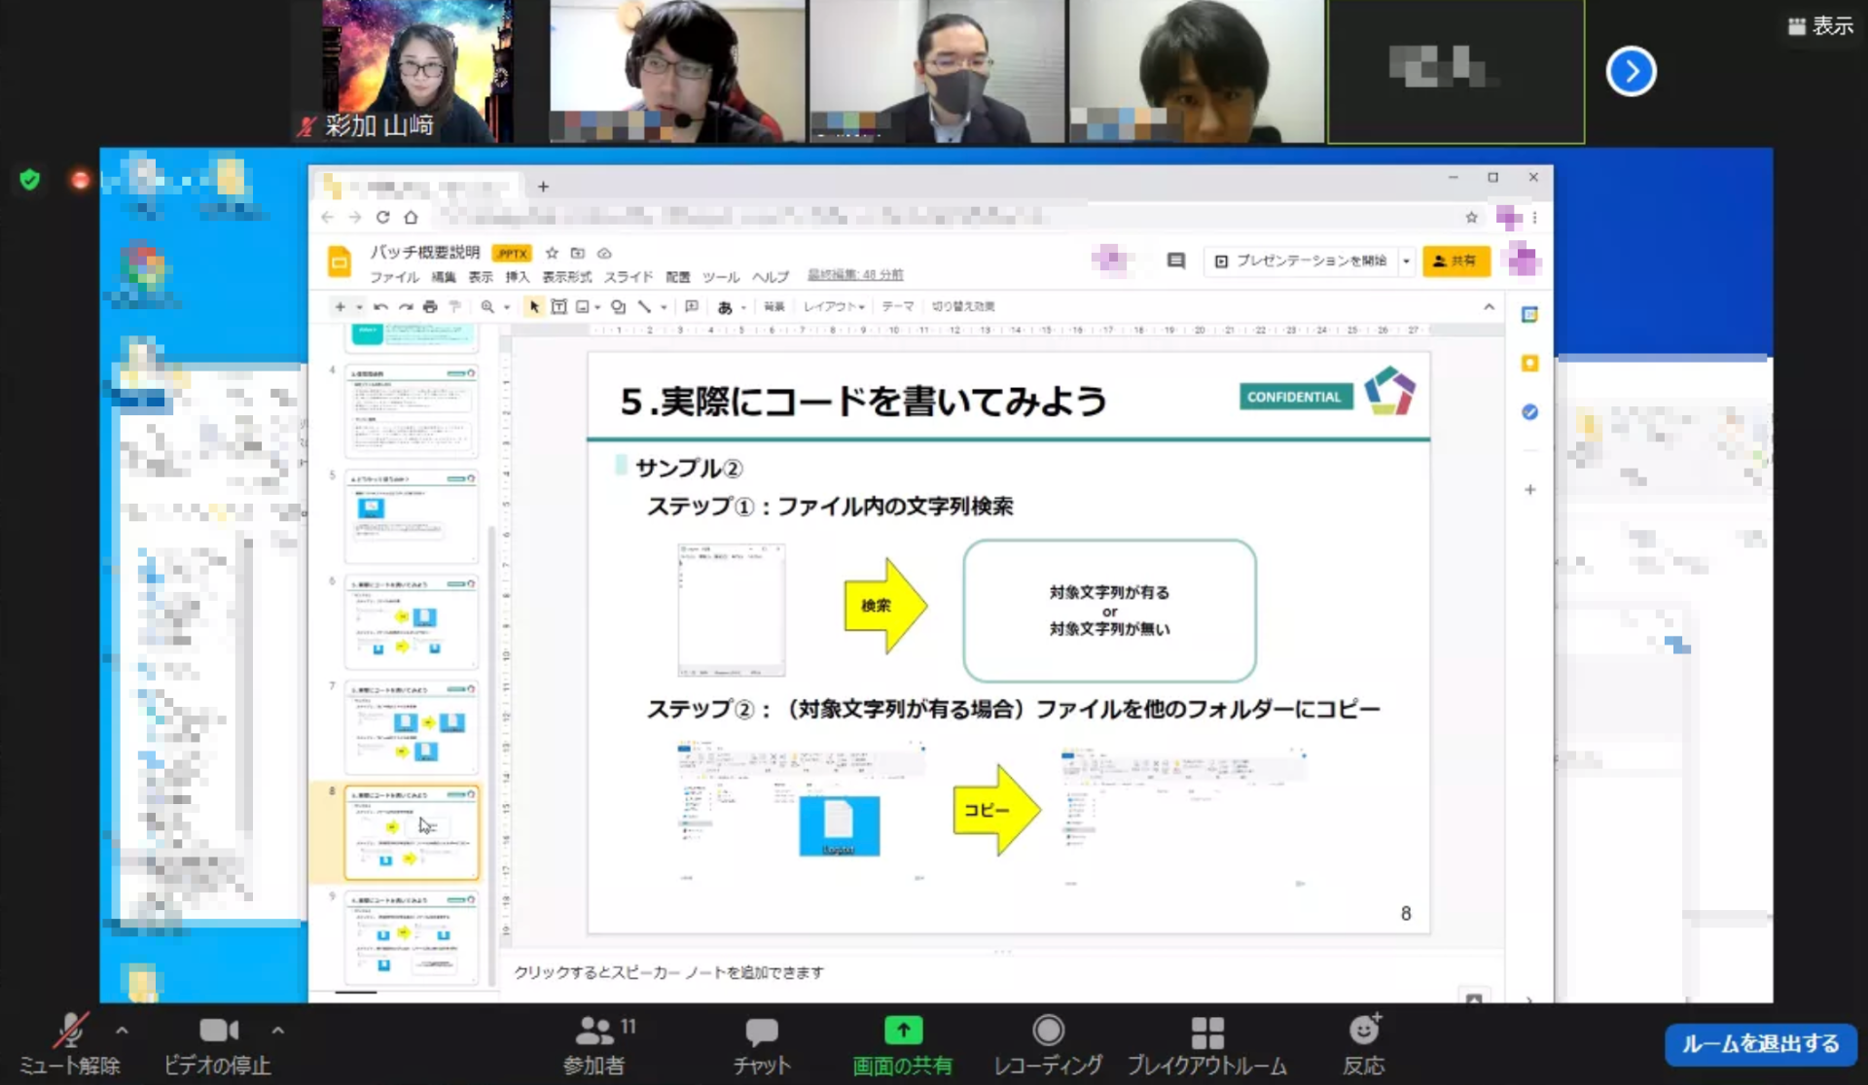The width and height of the screenshot is (1868, 1085).
Task: Stop video with ビデオの停止
Action: pos(217,1044)
